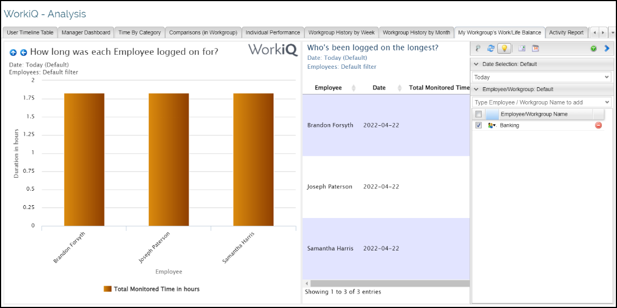Click the 'Date: Today (Default)' link in table panel
Viewport: 617px width, 308px height.
[337, 58]
